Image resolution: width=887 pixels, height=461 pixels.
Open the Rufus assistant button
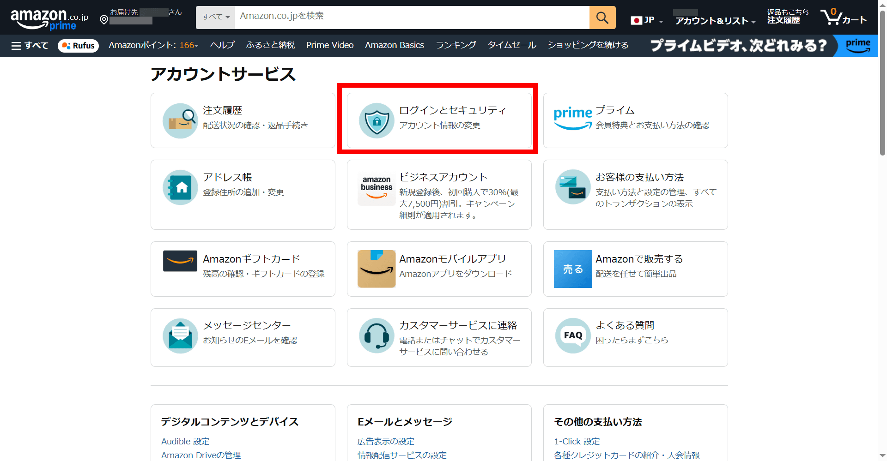[78, 46]
